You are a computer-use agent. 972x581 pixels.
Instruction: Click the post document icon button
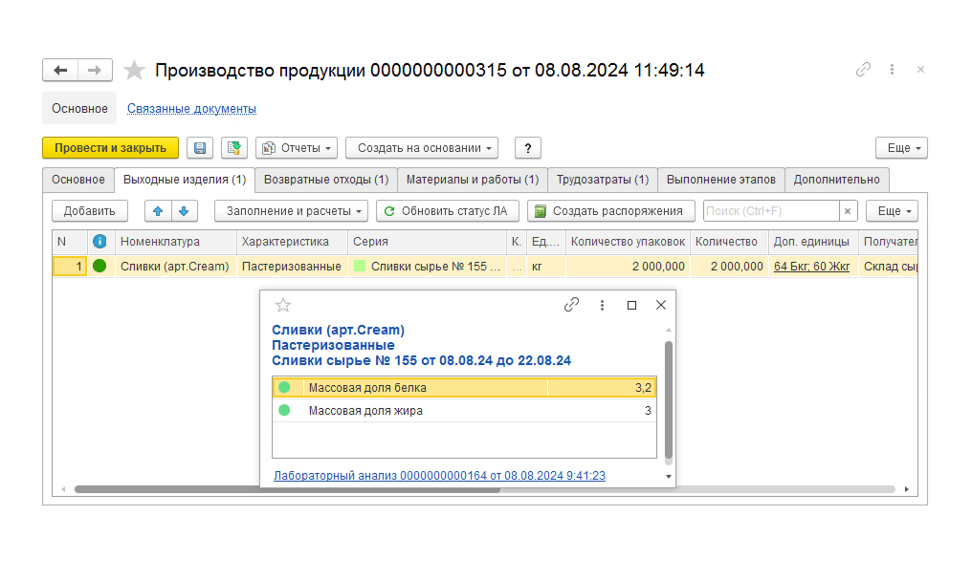click(x=233, y=148)
